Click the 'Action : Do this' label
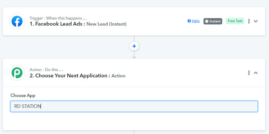Screen dimensions: 269x134 pyautogui.click(x=46, y=70)
